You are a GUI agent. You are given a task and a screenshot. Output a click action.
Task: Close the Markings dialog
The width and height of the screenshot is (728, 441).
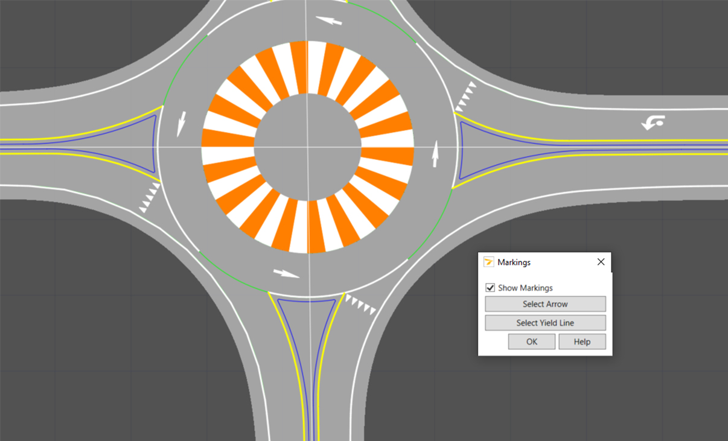click(x=601, y=261)
